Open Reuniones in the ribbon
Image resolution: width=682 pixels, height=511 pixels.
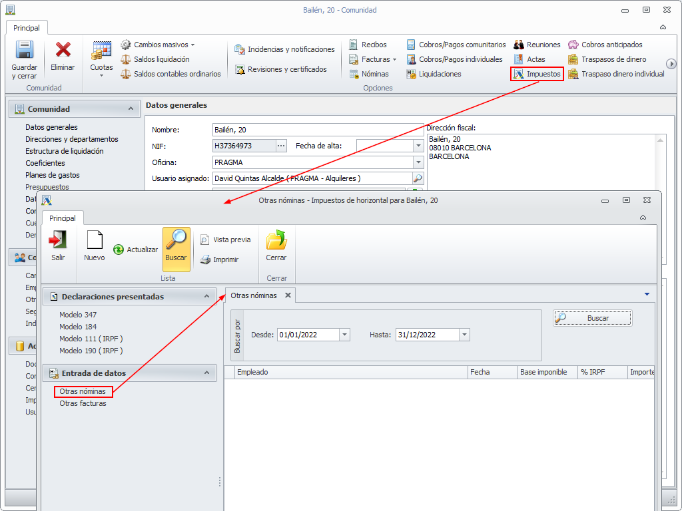pyautogui.click(x=537, y=45)
